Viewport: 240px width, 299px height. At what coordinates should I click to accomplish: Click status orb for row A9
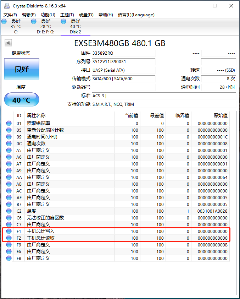pyautogui.click(x=9, y=170)
